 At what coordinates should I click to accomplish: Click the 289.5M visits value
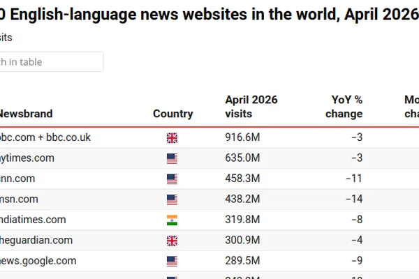[x=242, y=261]
